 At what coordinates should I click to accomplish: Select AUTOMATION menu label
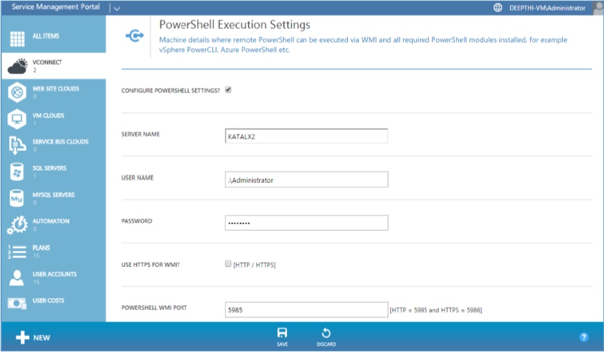(51, 221)
